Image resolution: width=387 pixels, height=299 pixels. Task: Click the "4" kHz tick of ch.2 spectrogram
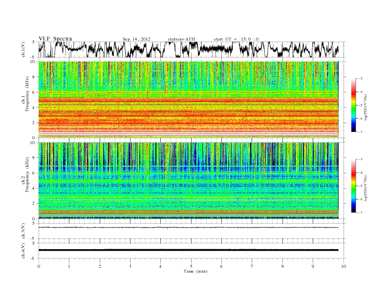click(34, 188)
